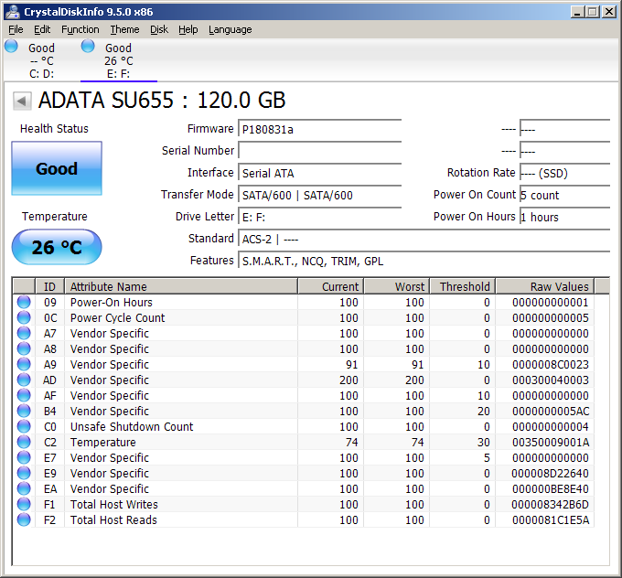Click the Rotation Rate field

pos(565,173)
